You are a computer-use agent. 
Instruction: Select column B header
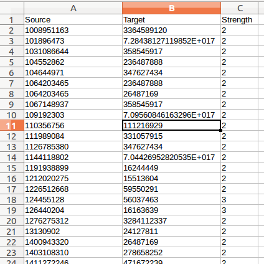[171, 8]
